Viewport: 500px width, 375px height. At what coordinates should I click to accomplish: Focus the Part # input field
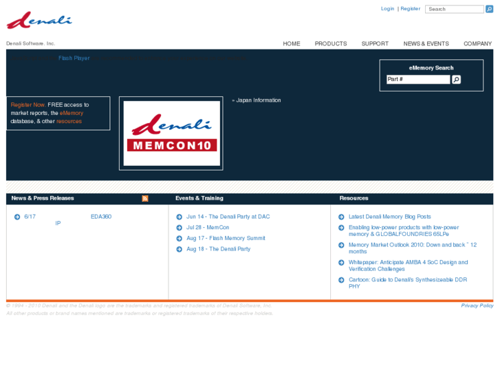(418, 79)
